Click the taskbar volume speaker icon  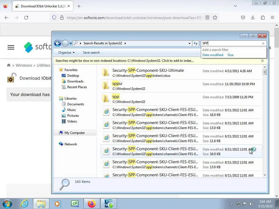[251, 204]
